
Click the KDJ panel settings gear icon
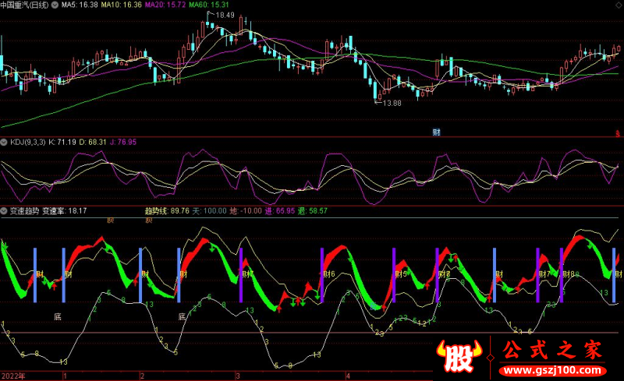click(x=3, y=143)
